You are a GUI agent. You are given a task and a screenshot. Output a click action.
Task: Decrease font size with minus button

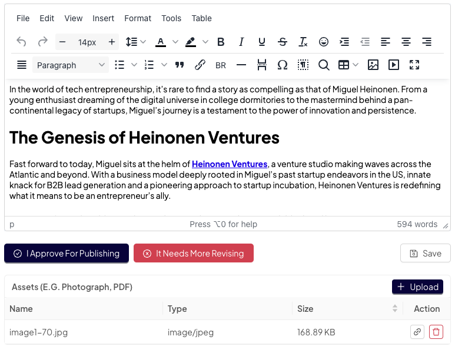pyautogui.click(x=62, y=42)
